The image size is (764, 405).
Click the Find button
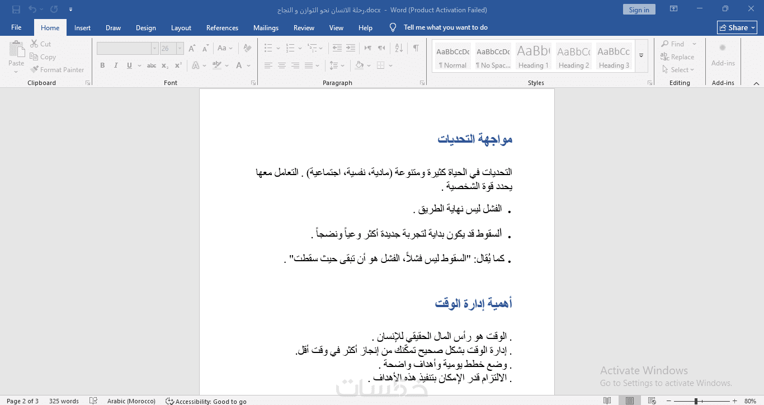(x=673, y=44)
